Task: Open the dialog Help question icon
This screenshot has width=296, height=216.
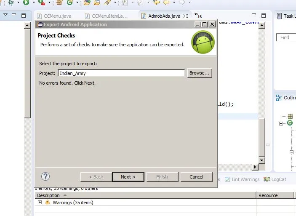Action: tap(45, 176)
